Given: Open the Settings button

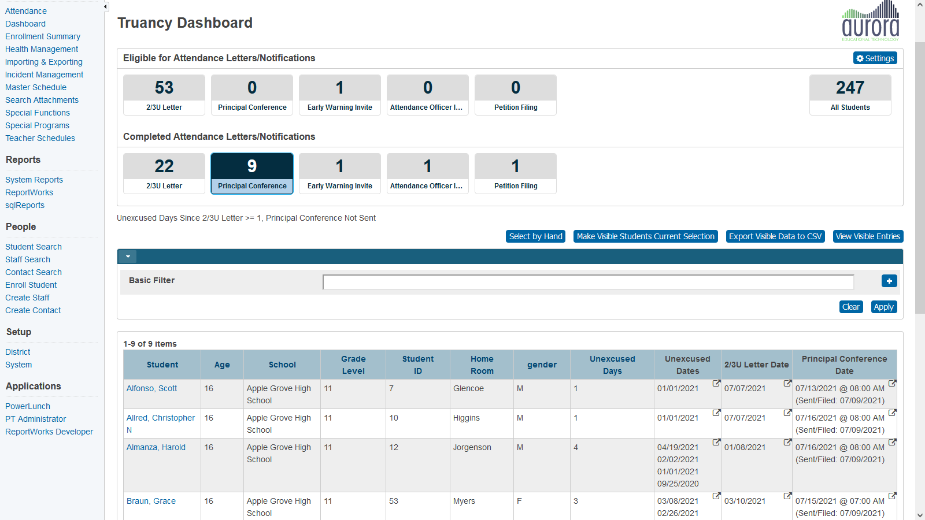Looking at the screenshot, I should coord(875,58).
